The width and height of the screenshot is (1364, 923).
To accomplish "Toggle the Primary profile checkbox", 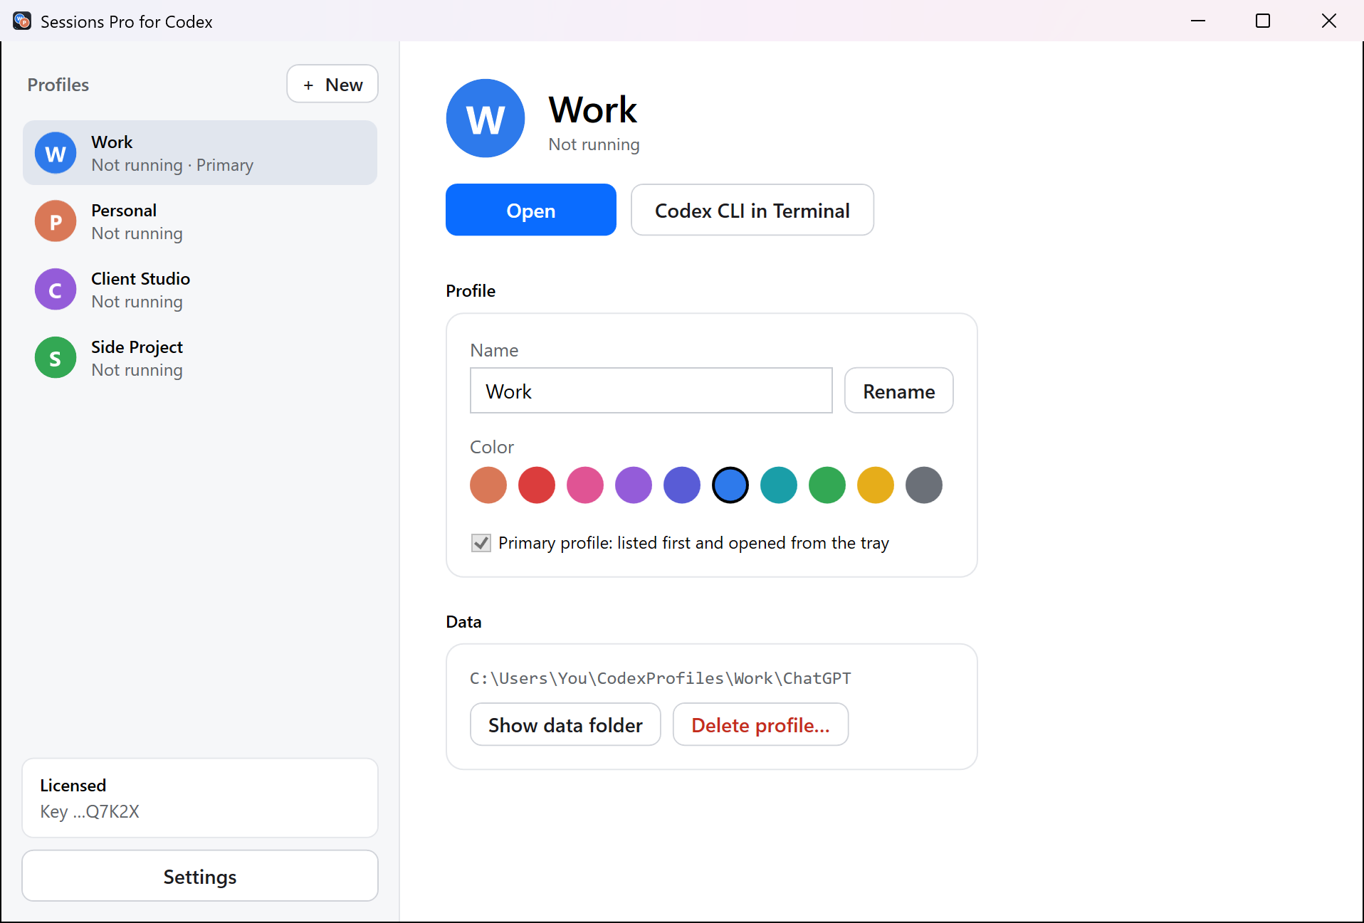I will 481,543.
